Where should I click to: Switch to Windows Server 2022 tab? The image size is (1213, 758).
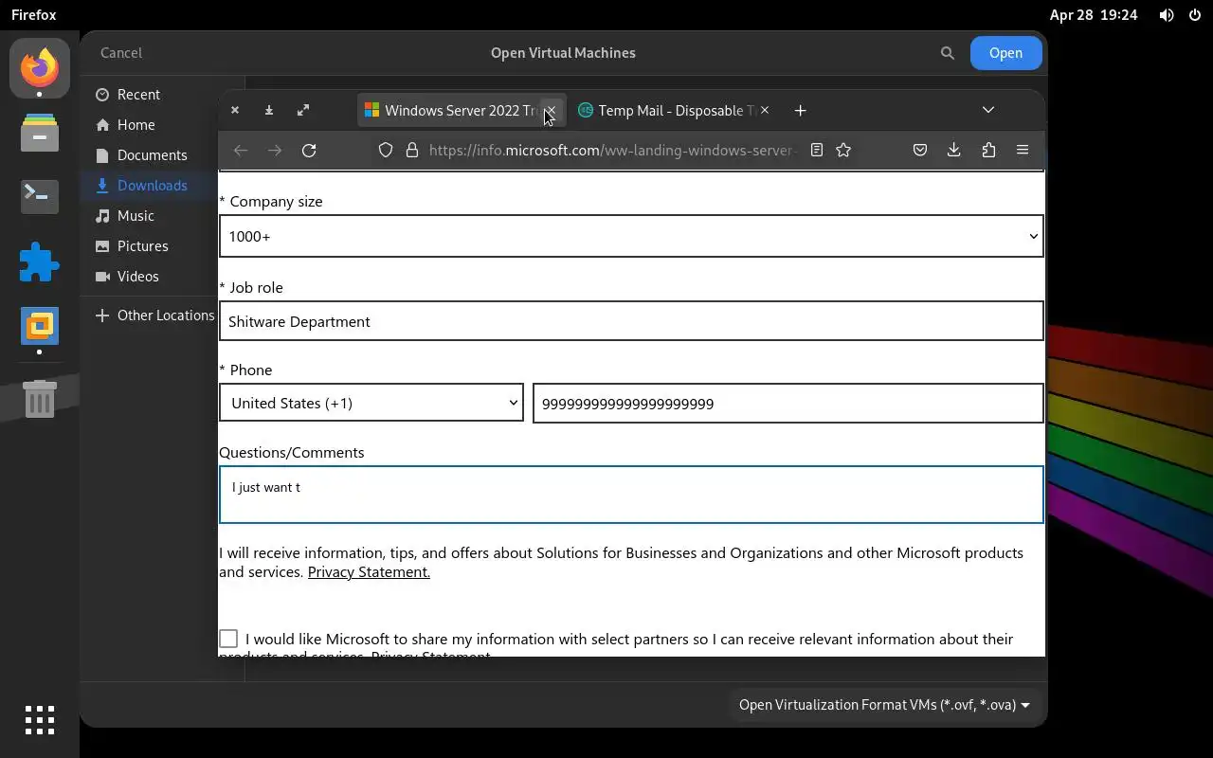click(462, 110)
